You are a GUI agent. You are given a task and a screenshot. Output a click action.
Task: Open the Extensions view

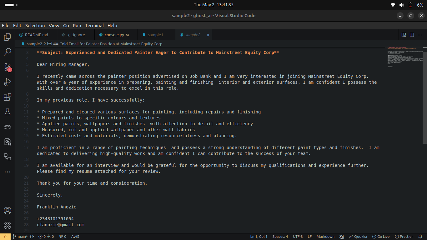point(8,97)
